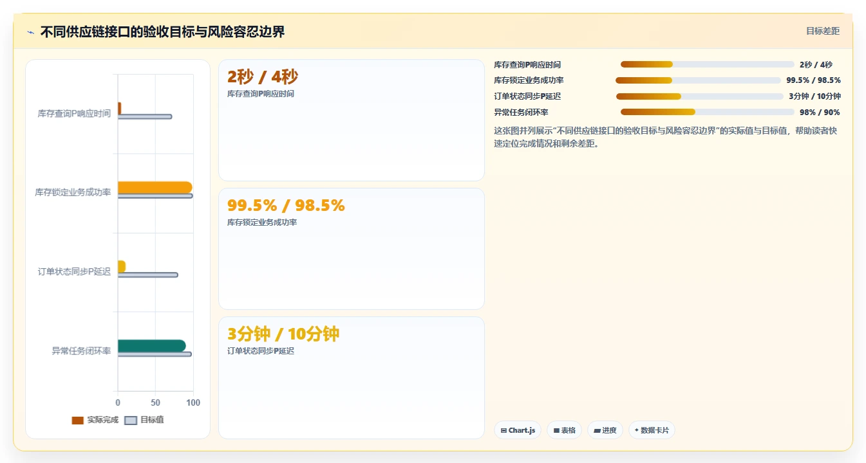Click the x-axis tick label 100
866x463 pixels.
[x=193, y=403]
